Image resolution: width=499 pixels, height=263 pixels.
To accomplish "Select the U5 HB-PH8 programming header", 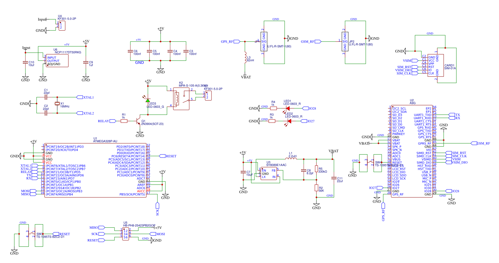I will [x=126, y=234].
